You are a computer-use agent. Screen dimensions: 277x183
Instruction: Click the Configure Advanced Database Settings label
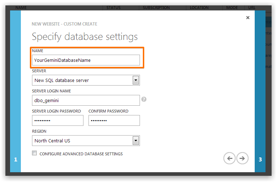81,154
